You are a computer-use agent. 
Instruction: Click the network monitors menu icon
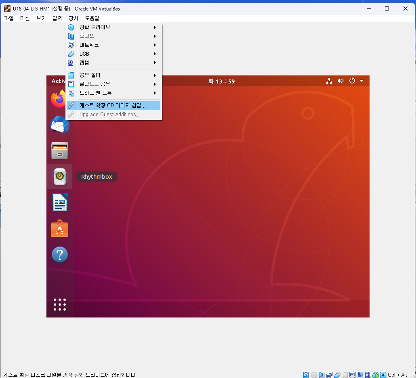pyautogui.click(x=71, y=45)
